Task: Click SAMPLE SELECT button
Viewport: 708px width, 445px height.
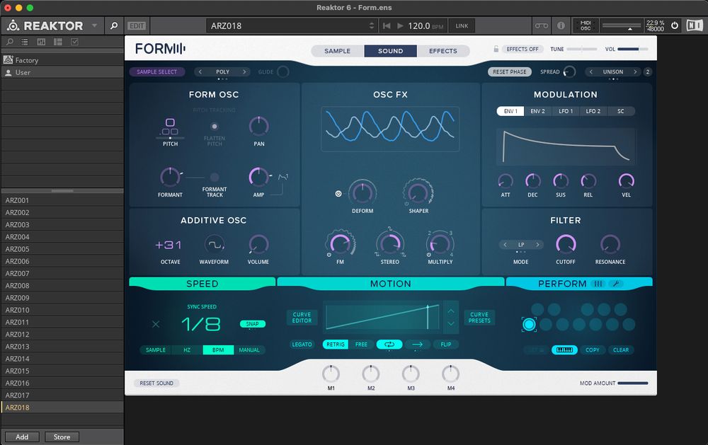Action: (x=156, y=71)
